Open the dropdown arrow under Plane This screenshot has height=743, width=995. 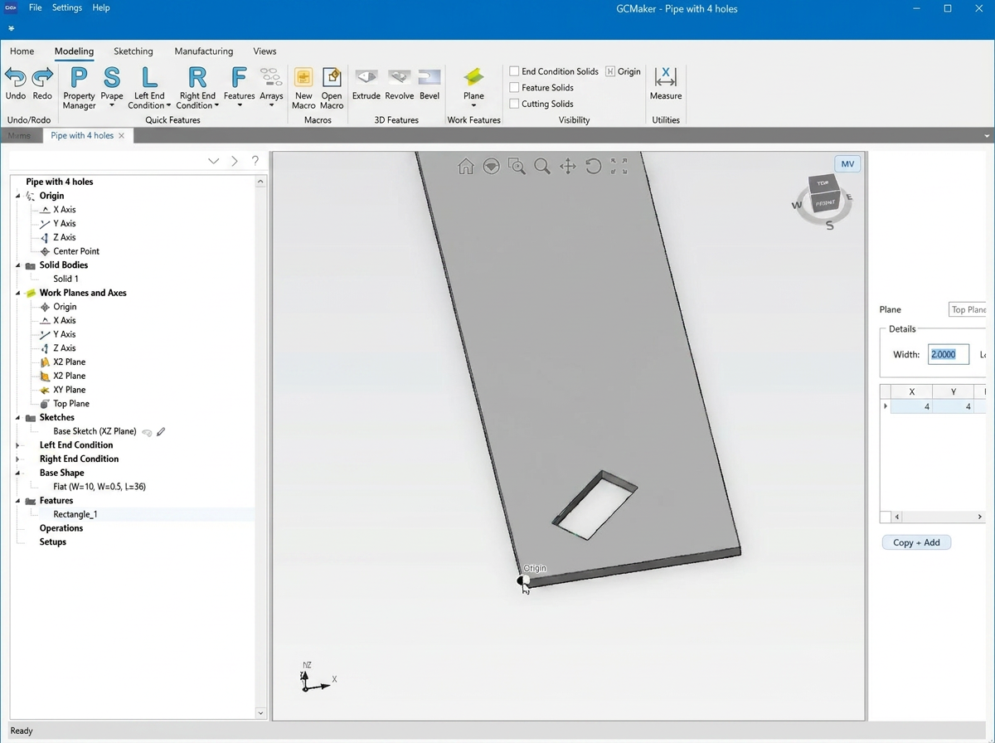(x=473, y=105)
